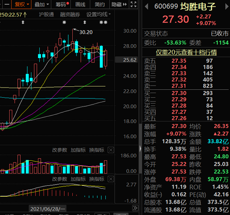Screen dimensions: 230x215
Task: Open 设置均线 moving average settings dropdown
Action: click(x=98, y=15)
